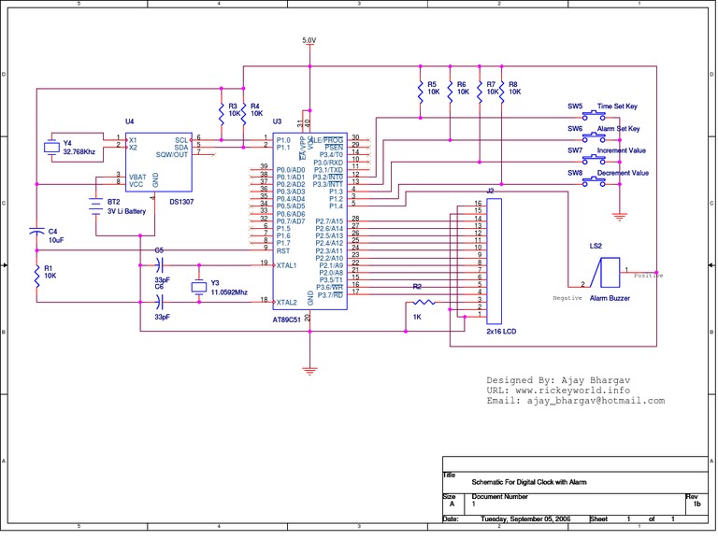Select the SW8 push-button switch symbol

[594, 181]
